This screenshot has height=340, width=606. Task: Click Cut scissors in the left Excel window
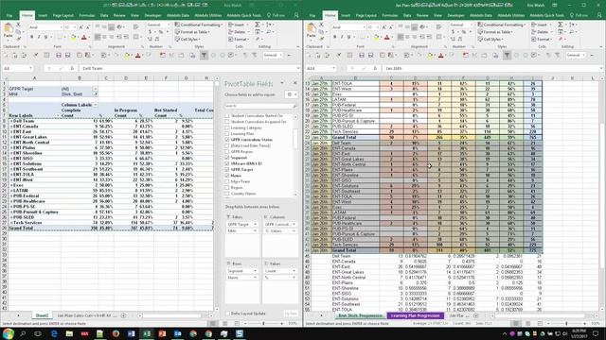tap(18, 25)
